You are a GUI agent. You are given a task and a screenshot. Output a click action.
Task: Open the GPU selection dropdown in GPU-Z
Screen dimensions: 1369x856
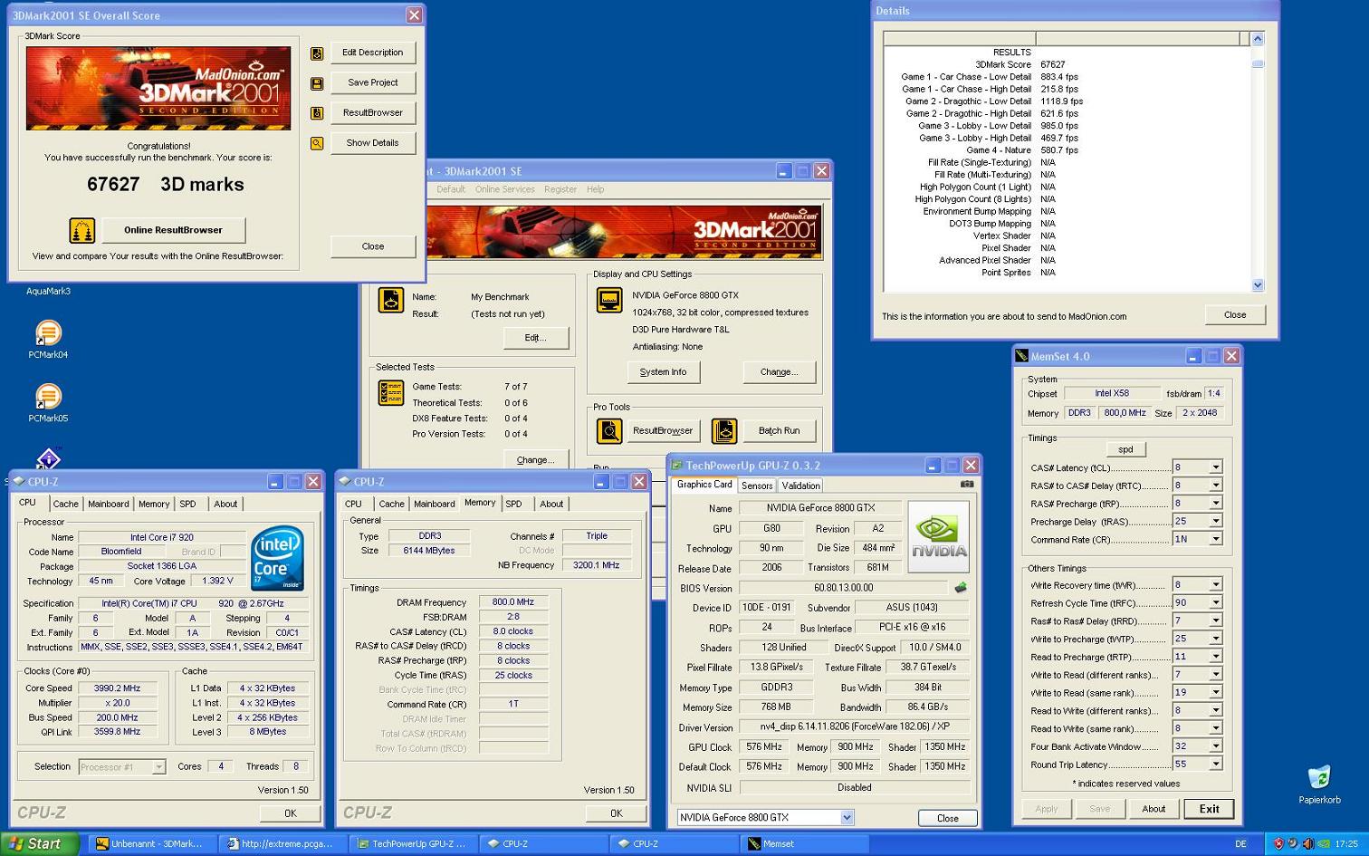click(847, 817)
